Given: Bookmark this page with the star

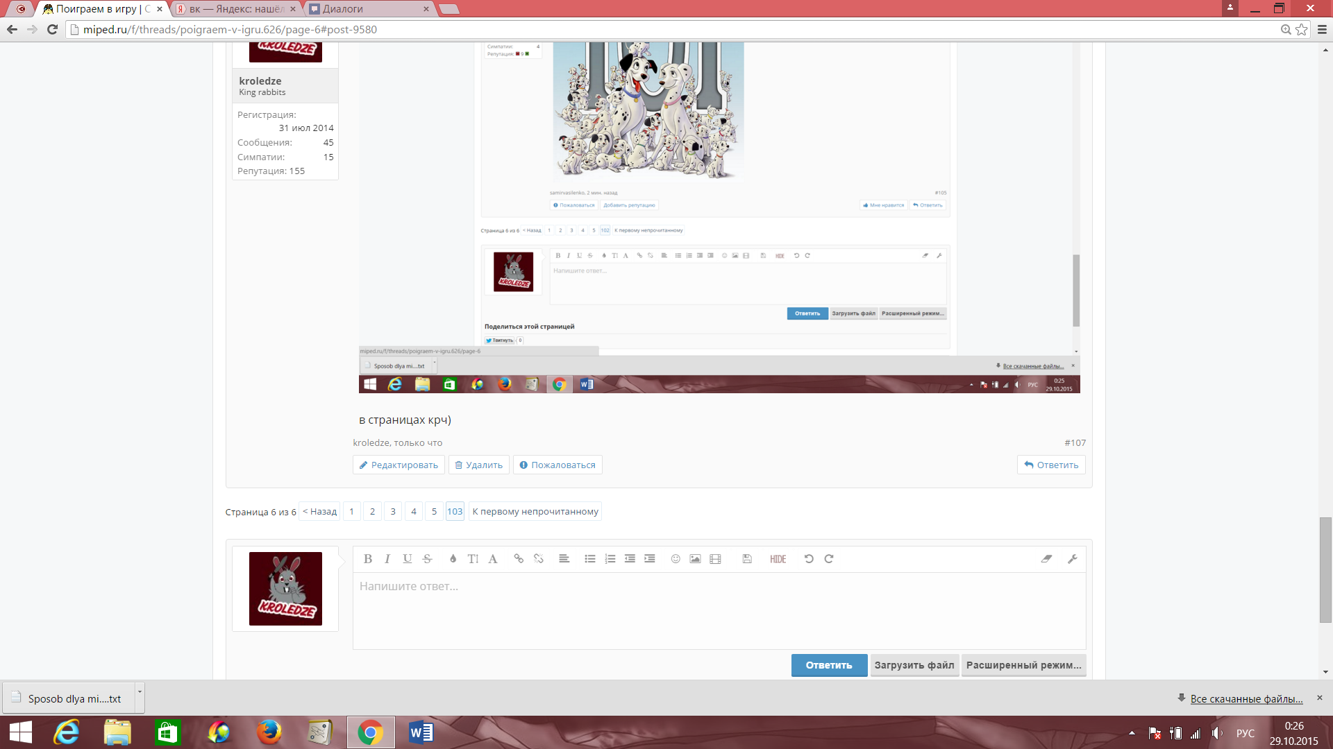Looking at the screenshot, I should coord(1302,29).
